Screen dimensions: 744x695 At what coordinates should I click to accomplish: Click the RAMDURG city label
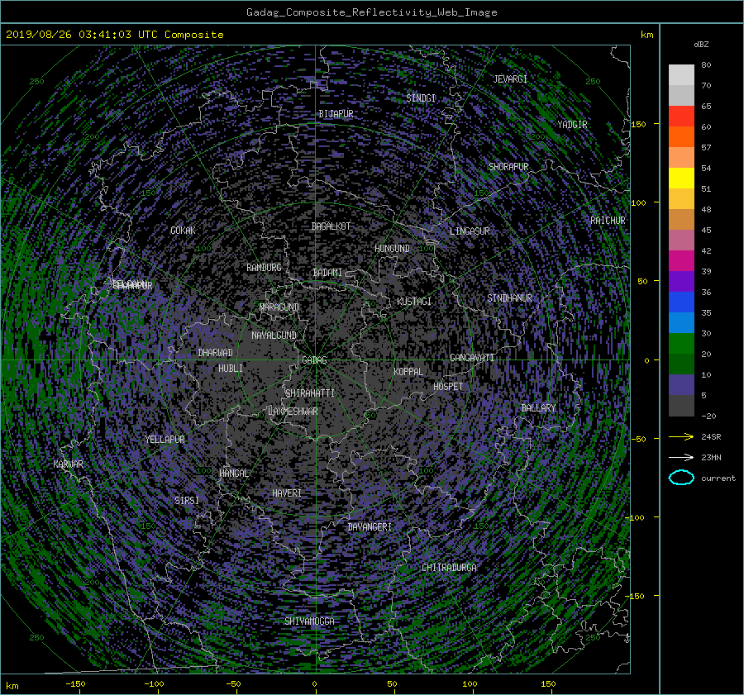click(264, 268)
